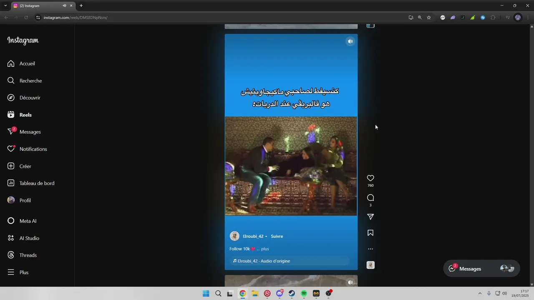Open the purple ghost extension
The height and width of the screenshot is (300, 534).
tap(453, 17)
